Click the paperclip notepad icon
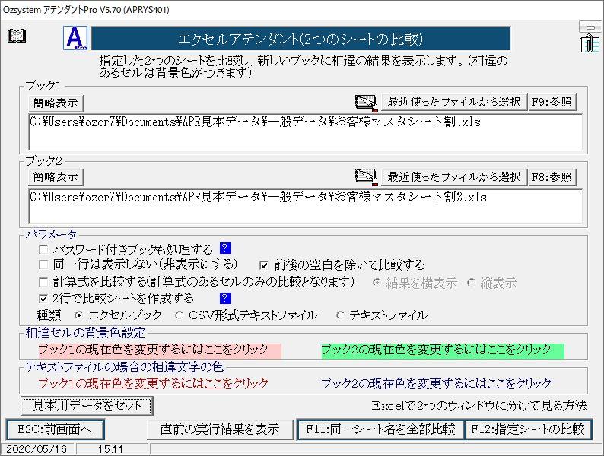This screenshot has width=604, height=456. [x=589, y=43]
